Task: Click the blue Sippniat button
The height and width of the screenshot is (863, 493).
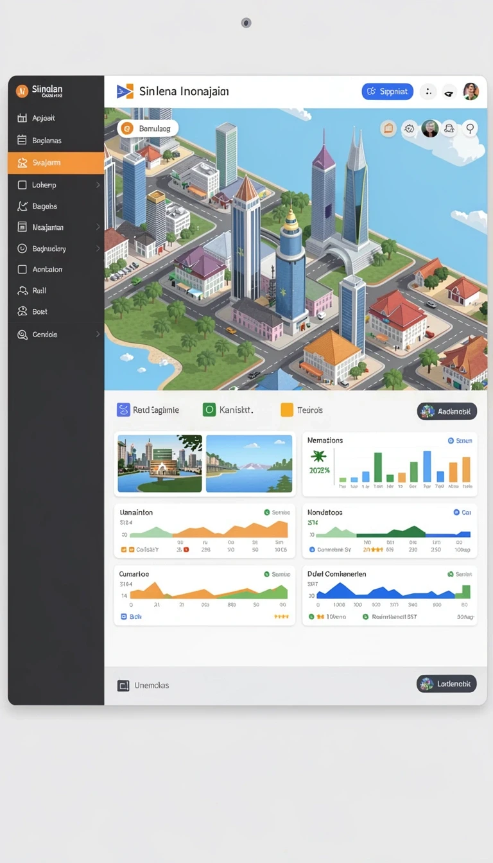Action: tap(387, 92)
